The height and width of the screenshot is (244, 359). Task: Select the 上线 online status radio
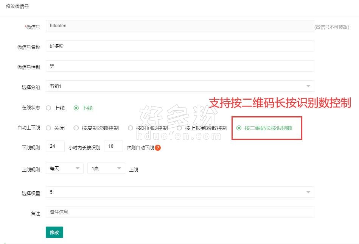click(x=48, y=108)
